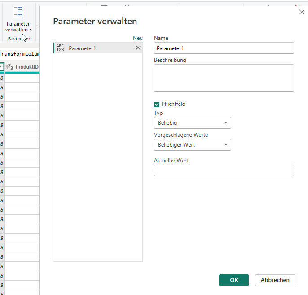Screen dimensions: 308x295
Task: Click the Name text field
Action: [224, 48]
